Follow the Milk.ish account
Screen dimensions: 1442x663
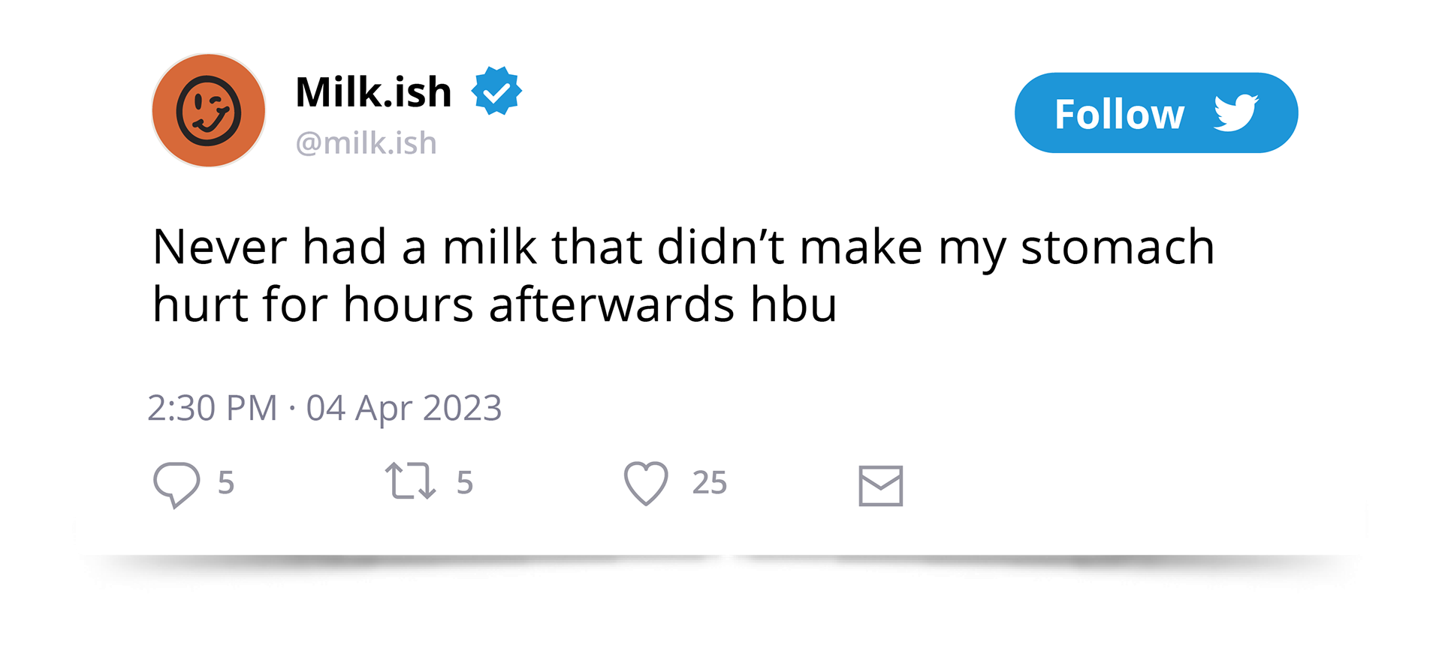pyautogui.click(x=1119, y=113)
